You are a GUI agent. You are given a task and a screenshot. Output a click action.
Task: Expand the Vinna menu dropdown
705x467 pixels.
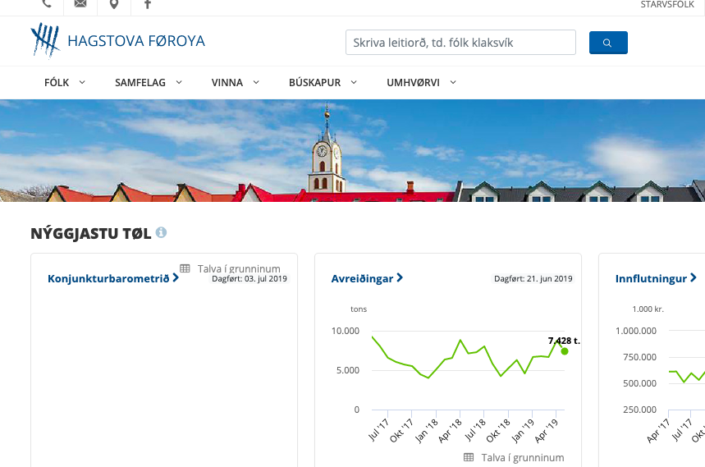click(235, 83)
